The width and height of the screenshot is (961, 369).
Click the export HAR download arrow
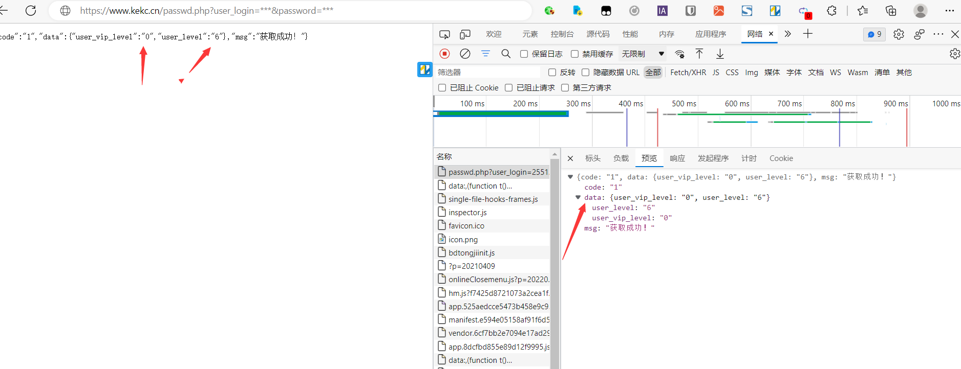pos(720,54)
